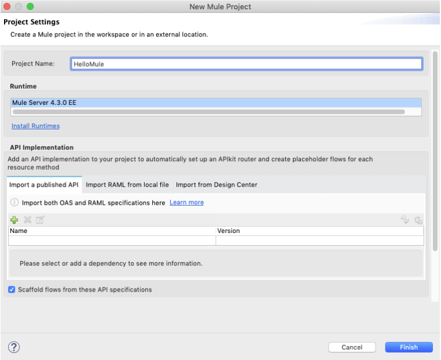Open the help question mark icon
Viewport: 441px width, 360px height.
tap(14, 347)
